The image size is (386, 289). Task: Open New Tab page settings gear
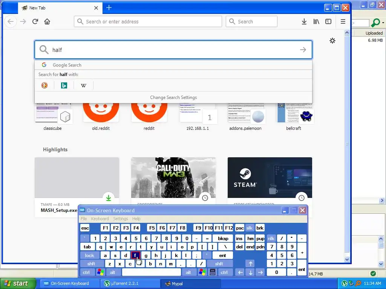(x=332, y=41)
